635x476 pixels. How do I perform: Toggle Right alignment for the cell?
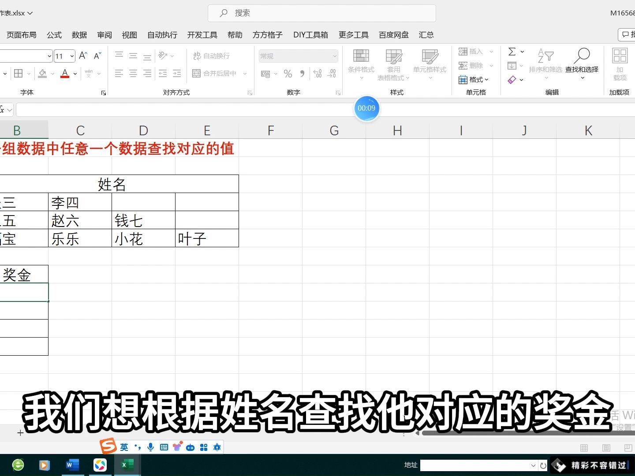pyautogui.click(x=147, y=73)
